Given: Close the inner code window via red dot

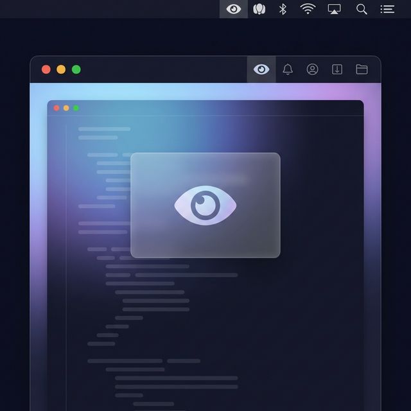Looking at the screenshot, I should [x=57, y=108].
